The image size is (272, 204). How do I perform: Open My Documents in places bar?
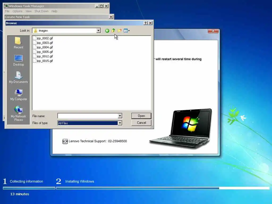pyautogui.click(x=18, y=77)
